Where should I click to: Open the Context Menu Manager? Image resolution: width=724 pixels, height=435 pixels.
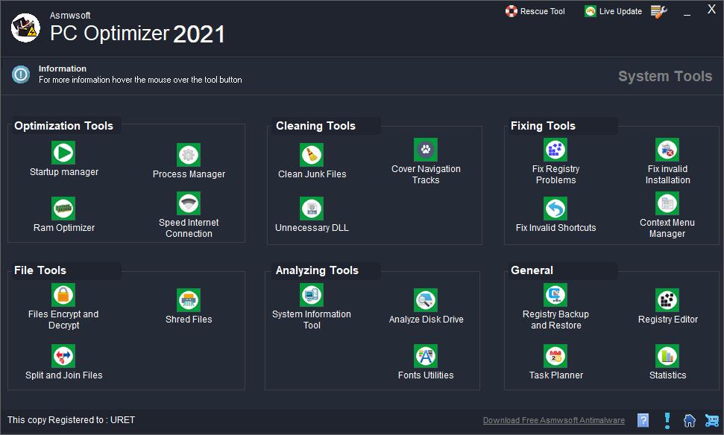pyautogui.click(x=667, y=203)
